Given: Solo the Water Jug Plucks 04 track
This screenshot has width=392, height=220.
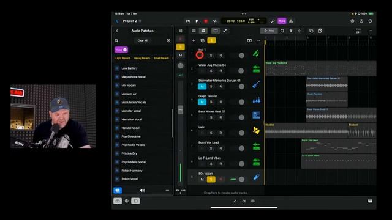Looking at the screenshot, I should pos(211,71).
